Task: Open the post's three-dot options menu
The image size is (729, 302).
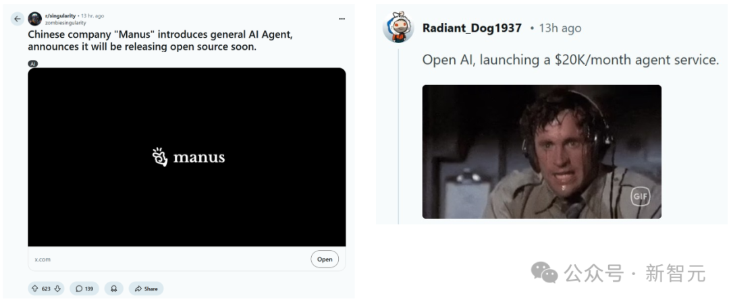Action: pos(342,19)
